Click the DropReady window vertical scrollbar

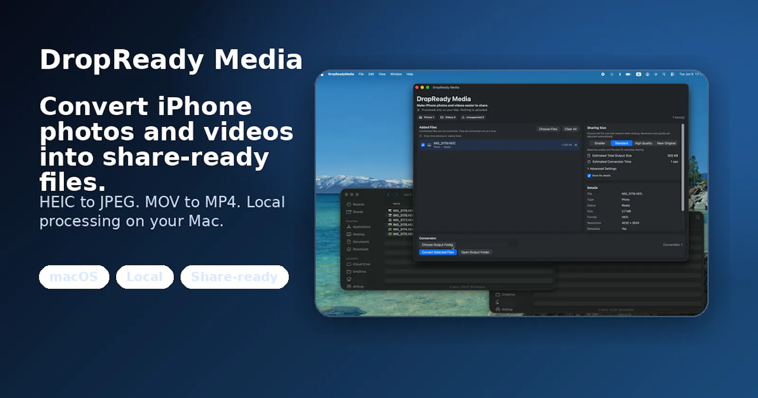point(683,167)
